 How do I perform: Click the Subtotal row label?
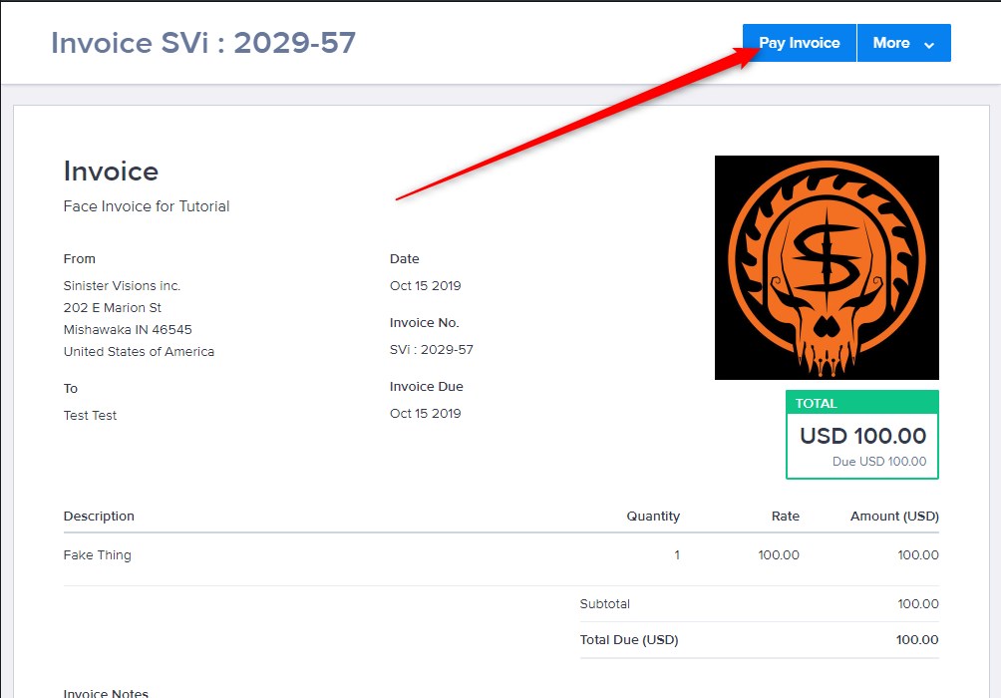click(x=604, y=604)
